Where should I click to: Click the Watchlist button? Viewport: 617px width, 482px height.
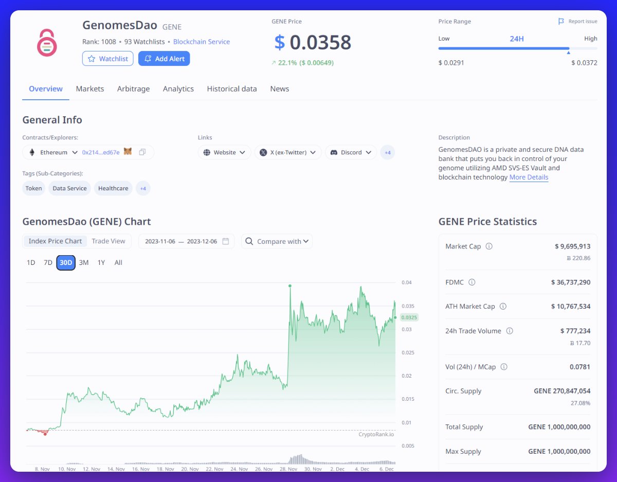(x=108, y=59)
